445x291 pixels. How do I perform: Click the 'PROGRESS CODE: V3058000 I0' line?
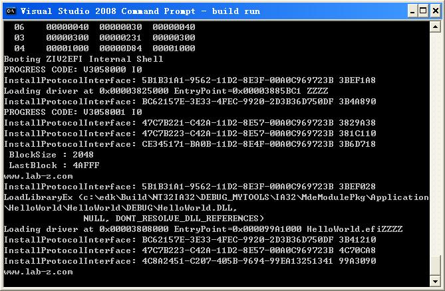pos(73,69)
